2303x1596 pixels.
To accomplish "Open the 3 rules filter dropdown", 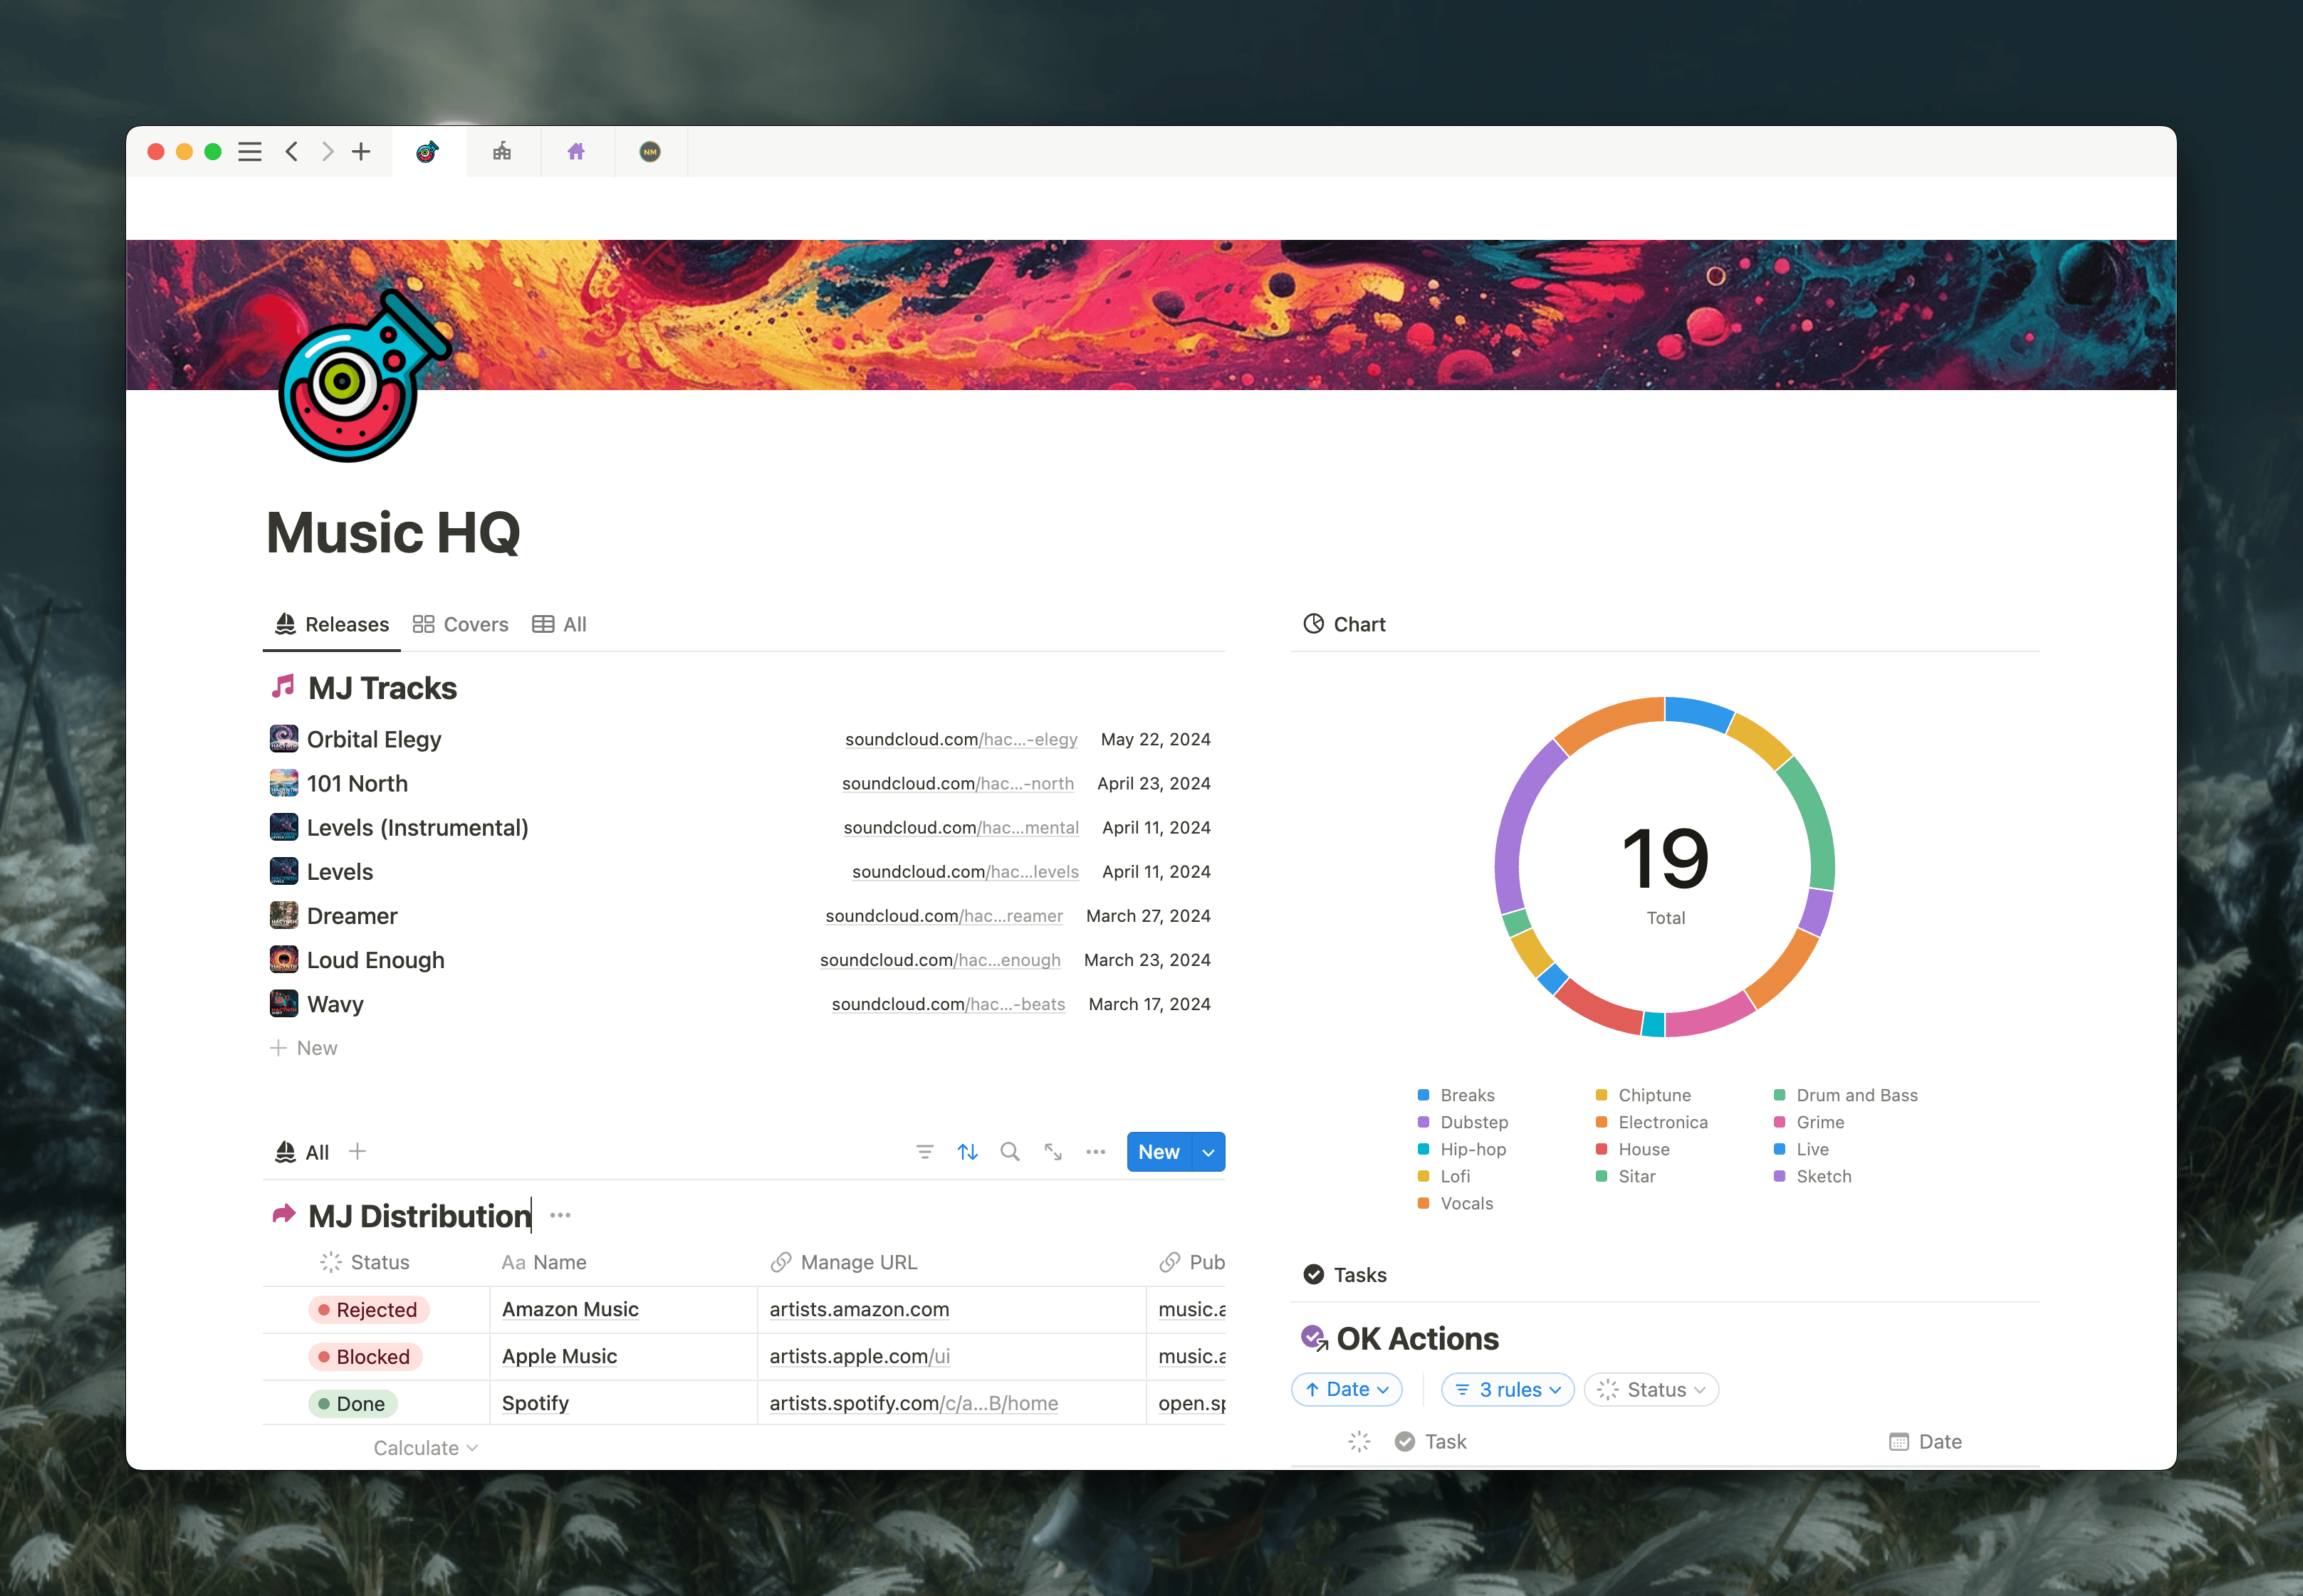I will [1507, 1389].
